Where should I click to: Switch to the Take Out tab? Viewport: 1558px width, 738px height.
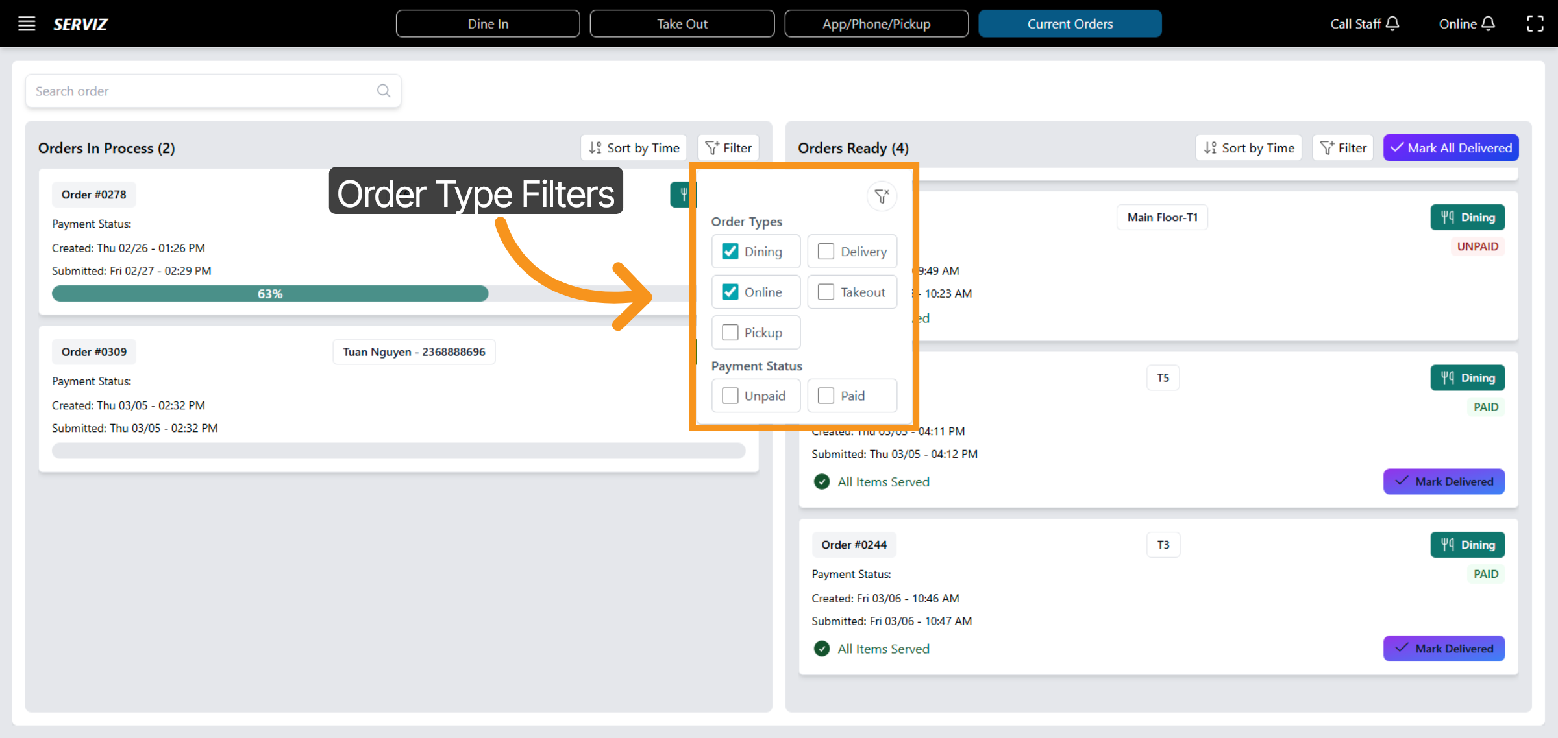click(682, 23)
